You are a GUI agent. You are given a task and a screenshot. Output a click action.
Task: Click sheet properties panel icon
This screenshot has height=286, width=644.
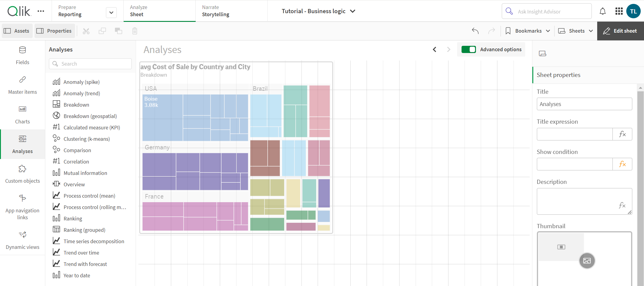click(543, 54)
